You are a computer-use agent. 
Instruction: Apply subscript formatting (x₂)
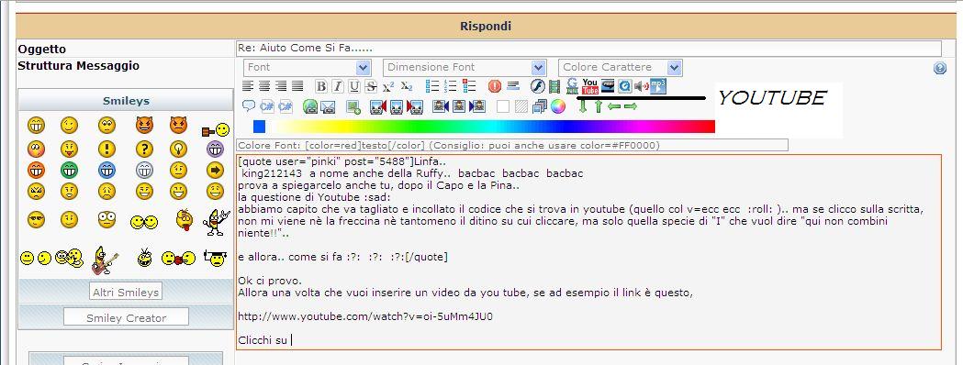407,86
